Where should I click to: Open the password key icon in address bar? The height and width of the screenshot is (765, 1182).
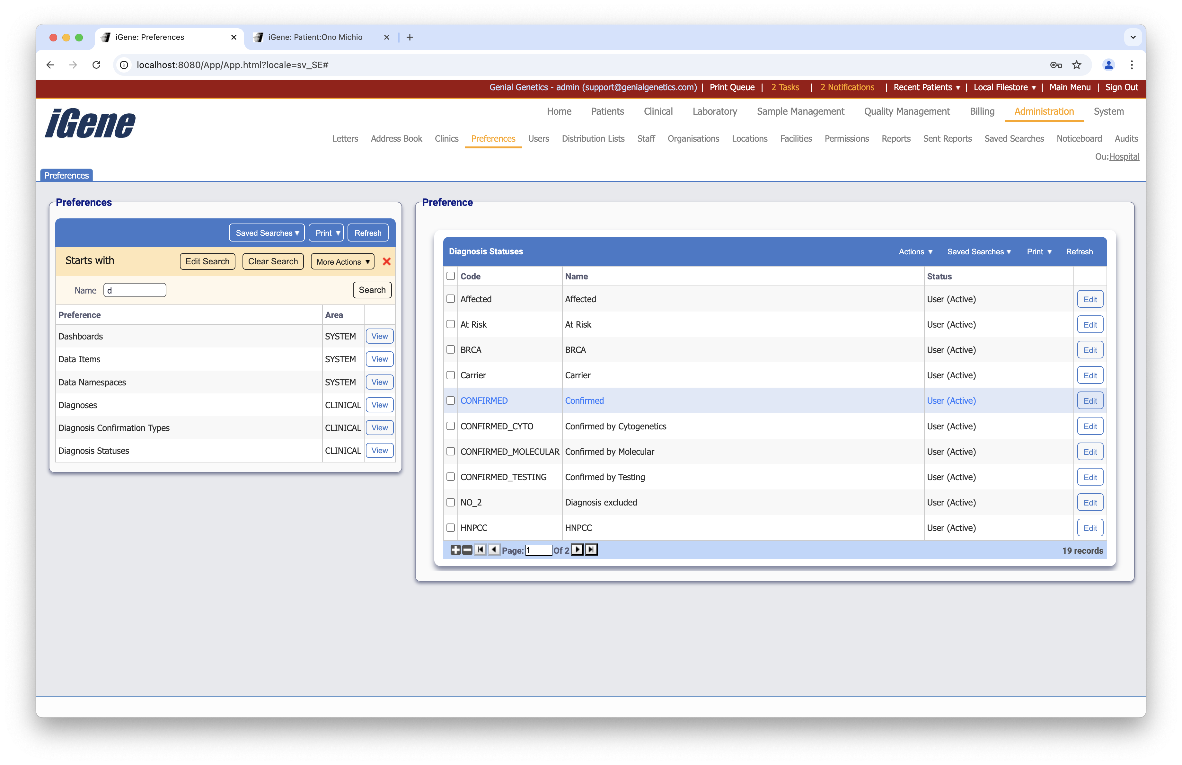tap(1056, 65)
